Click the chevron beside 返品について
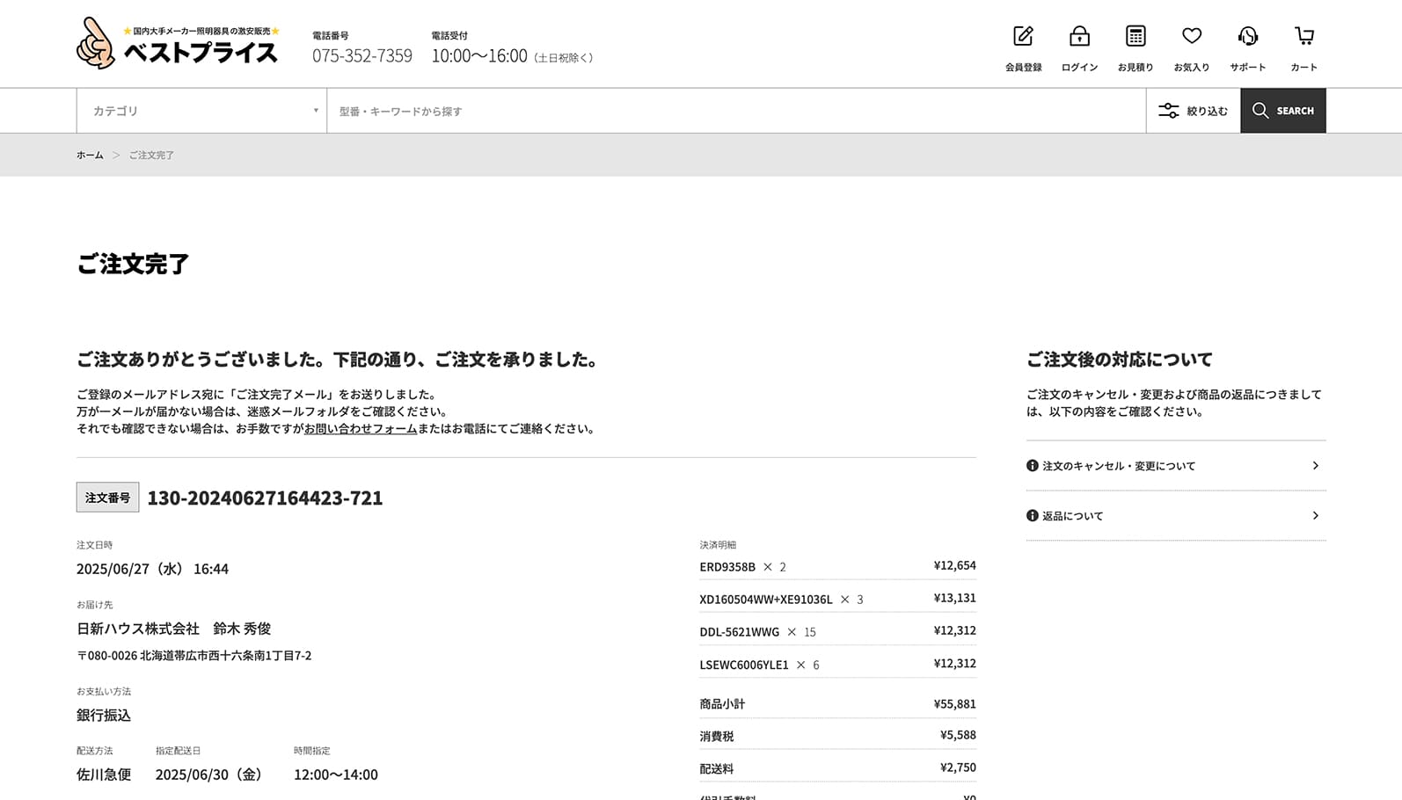This screenshot has width=1402, height=800. pyautogui.click(x=1315, y=516)
